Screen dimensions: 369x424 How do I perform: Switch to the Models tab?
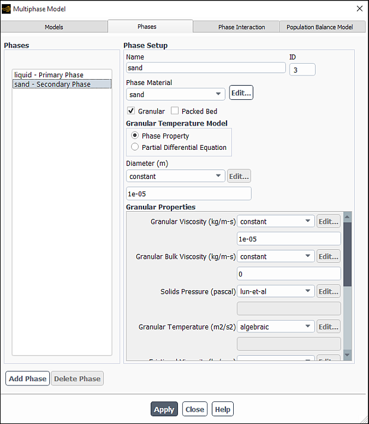coord(54,27)
